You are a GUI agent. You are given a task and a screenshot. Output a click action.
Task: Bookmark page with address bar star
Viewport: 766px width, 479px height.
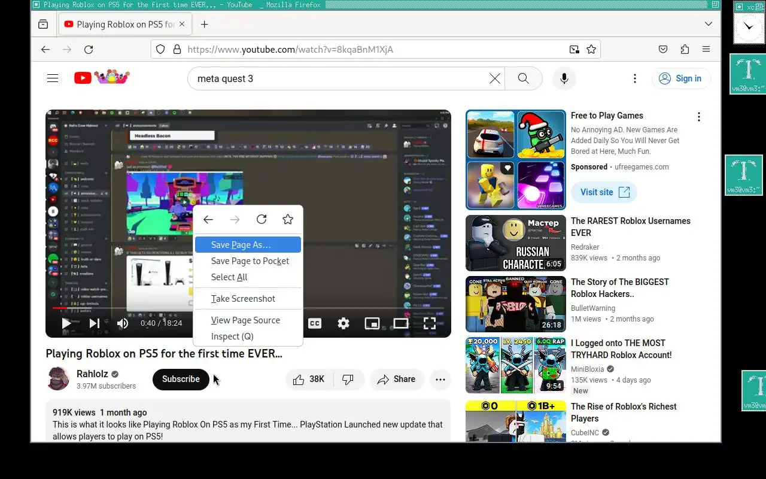coord(591,50)
